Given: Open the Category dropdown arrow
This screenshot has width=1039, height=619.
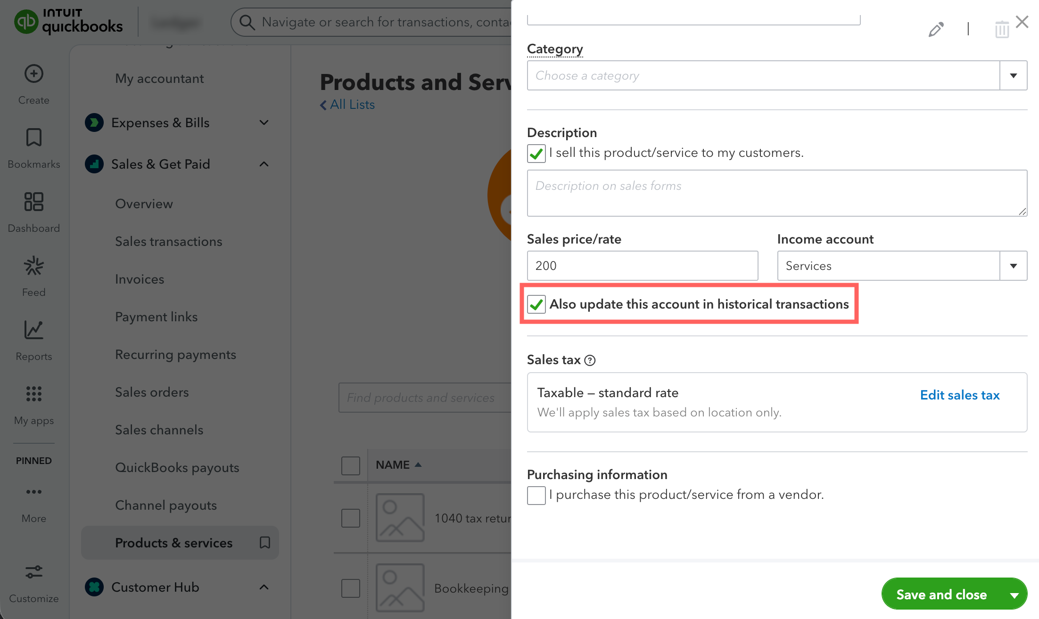Looking at the screenshot, I should [1013, 75].
